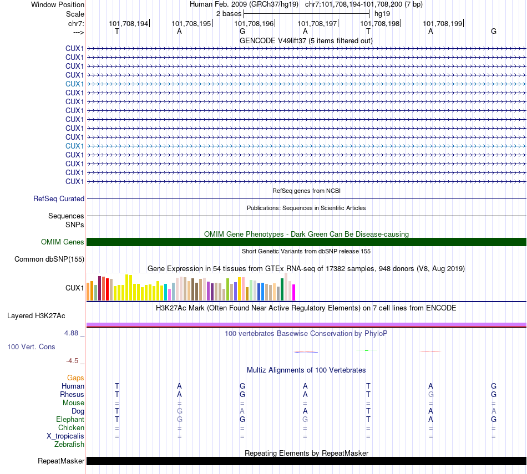Click the Layered H3K27Ac track label
The height and width of the screenshot is (474, 527).
click(x=36, y=316)
